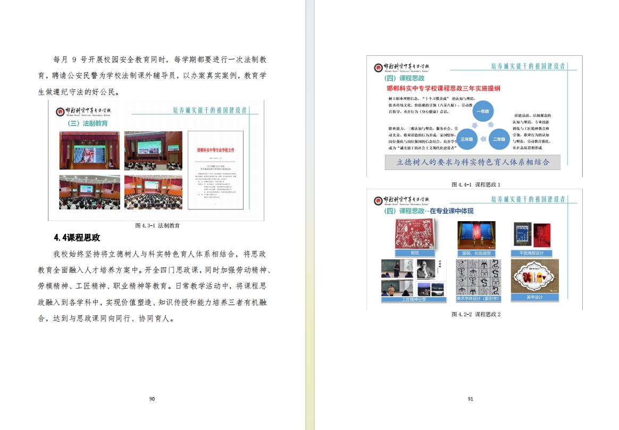The width and height of the screenshot is (619, 430).
Task: Click the 剪纸 label
Action: pos(415,253)
